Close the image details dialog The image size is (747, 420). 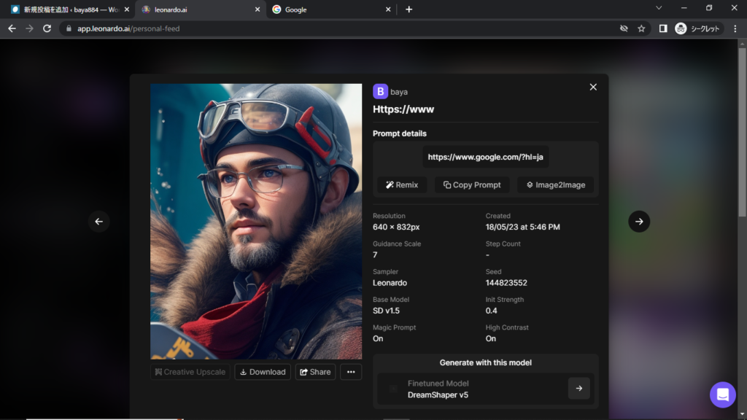point(593,87)
